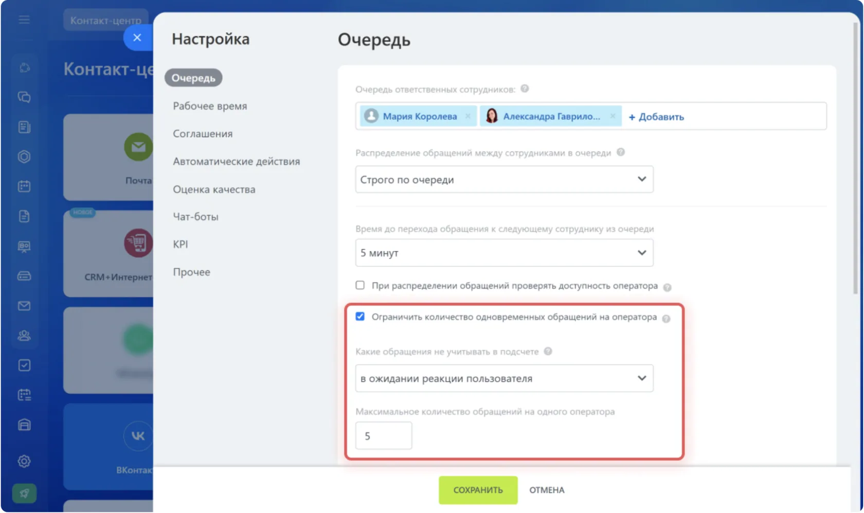The height and width of the screenshot is (513, 864).
Task: Open the CRM online store cart icon
Action: (x=138, y=243)
